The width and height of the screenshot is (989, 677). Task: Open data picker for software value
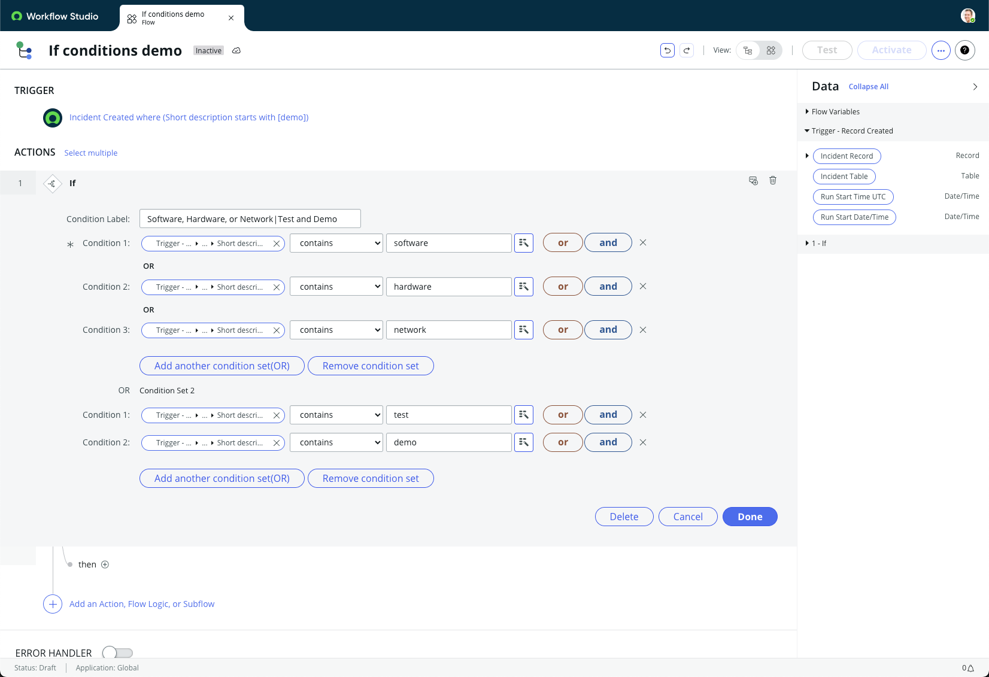point(524,243)
